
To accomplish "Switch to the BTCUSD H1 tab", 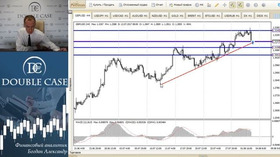I will 213,16.
